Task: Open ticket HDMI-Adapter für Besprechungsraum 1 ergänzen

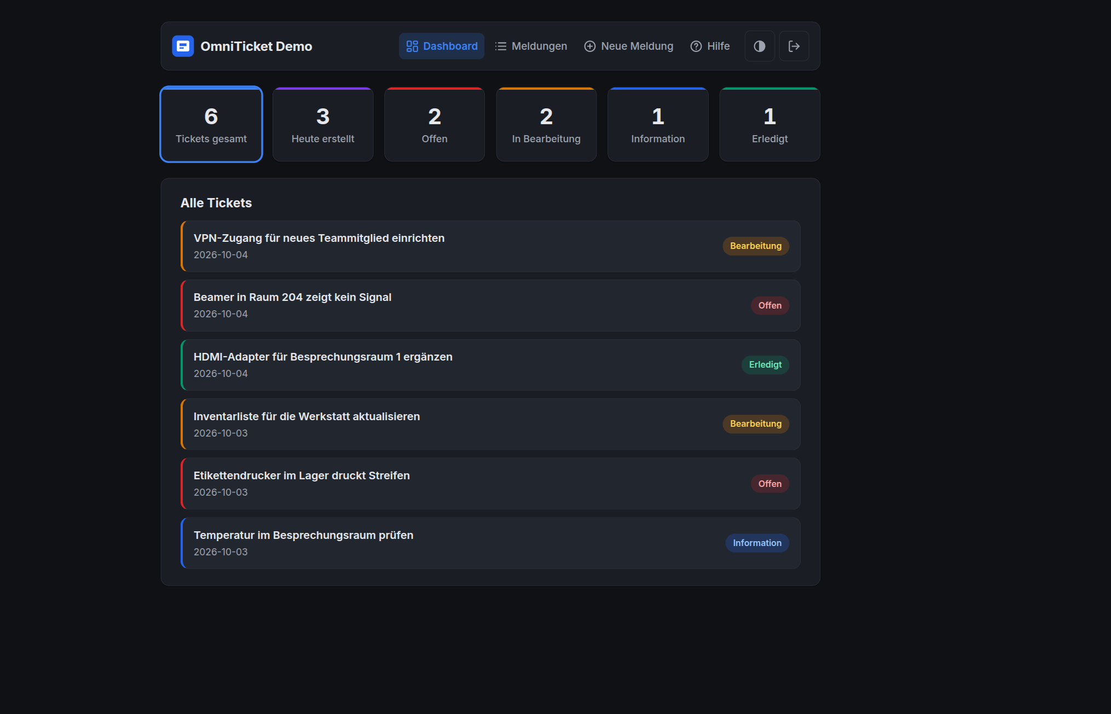Action: (x=490, y=365)
